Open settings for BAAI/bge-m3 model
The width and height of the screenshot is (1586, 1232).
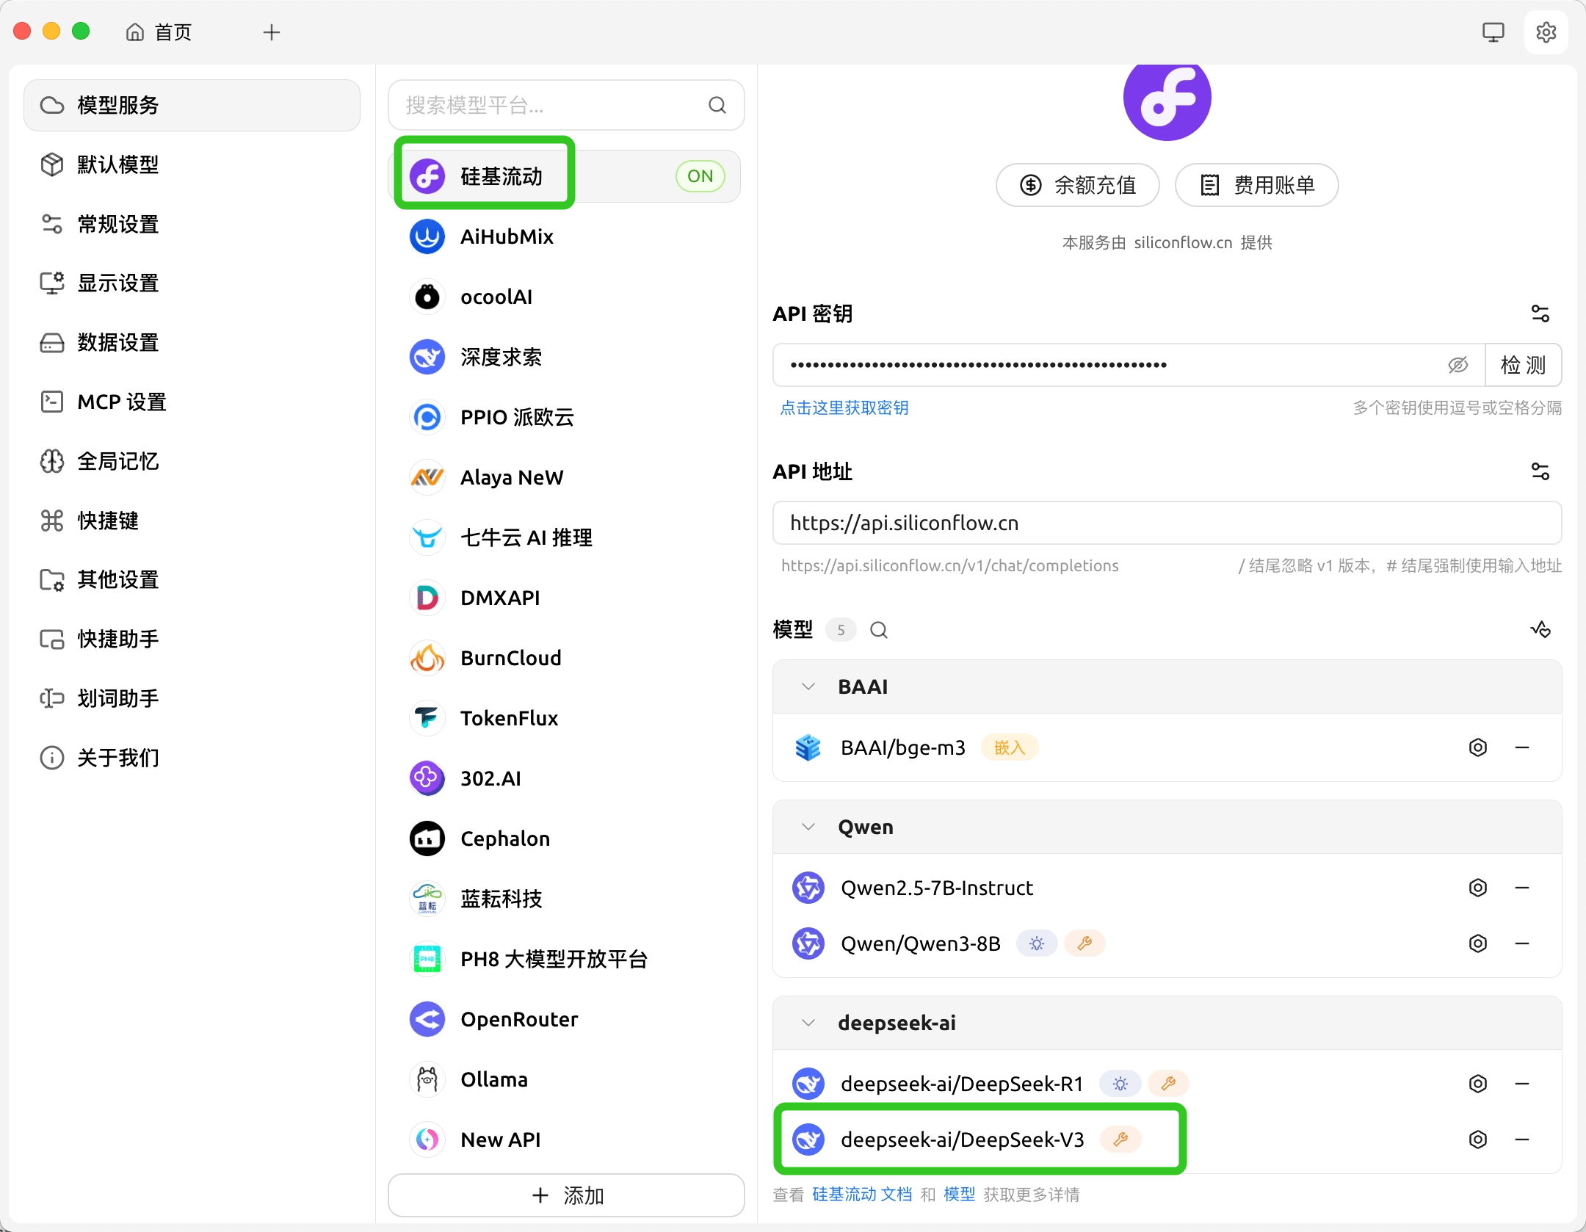1477,747
